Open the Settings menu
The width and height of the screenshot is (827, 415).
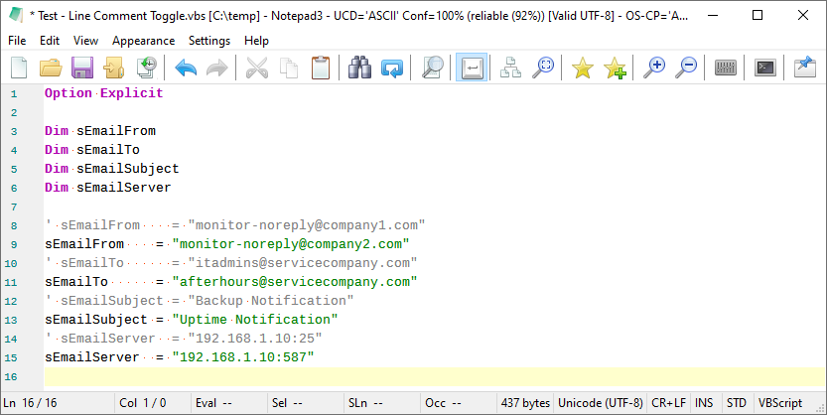(209, 41)
